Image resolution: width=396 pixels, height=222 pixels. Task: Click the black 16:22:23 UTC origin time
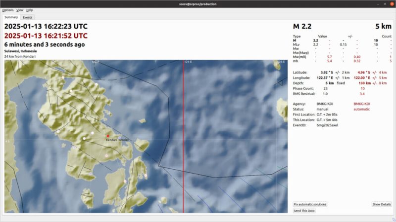coord(46,27)
